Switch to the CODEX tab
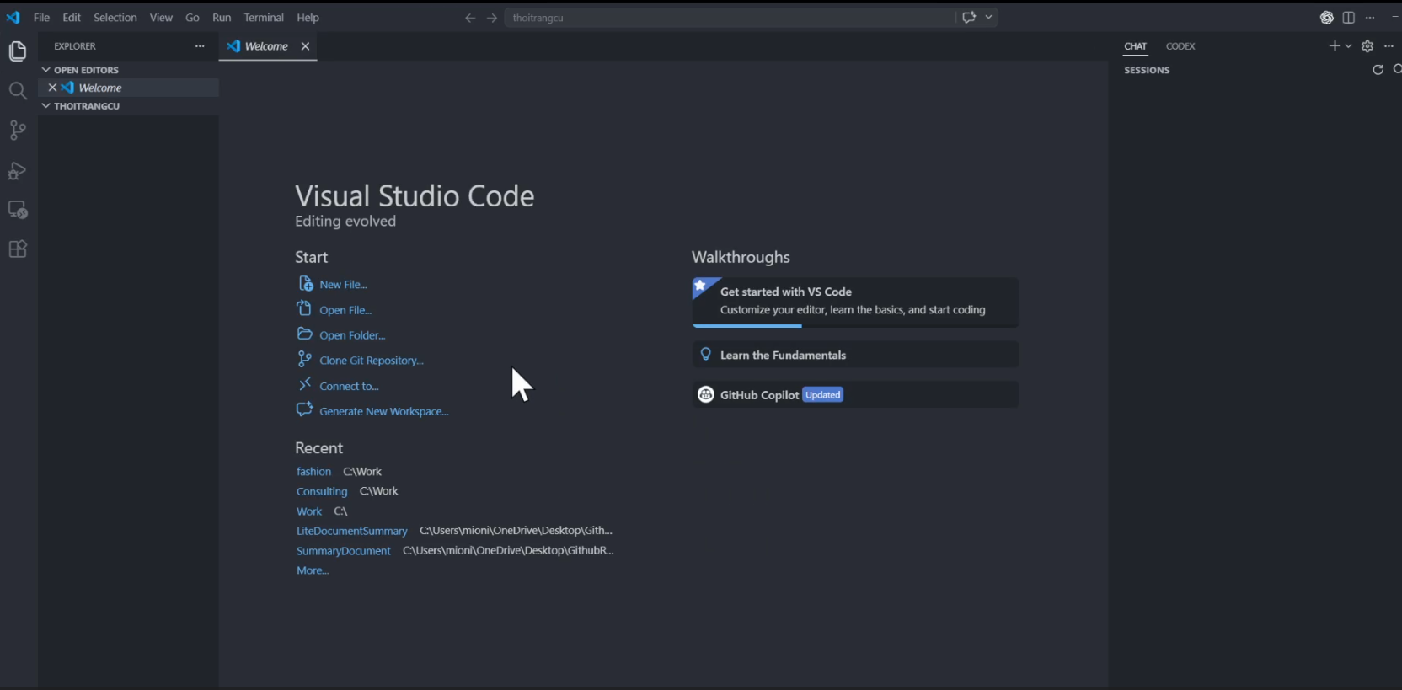The width and height of the screenshot is (1402, 690). 1180,46
